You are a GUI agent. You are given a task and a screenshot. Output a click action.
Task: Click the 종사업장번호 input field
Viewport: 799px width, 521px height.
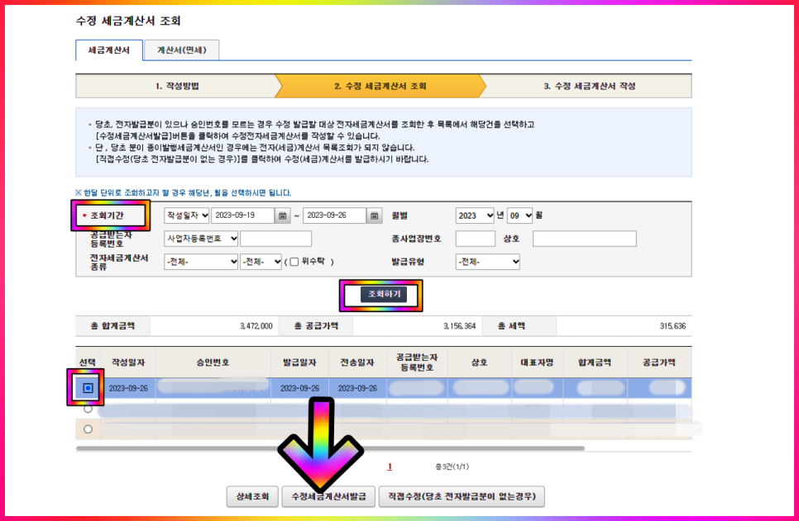pos(476,239)
